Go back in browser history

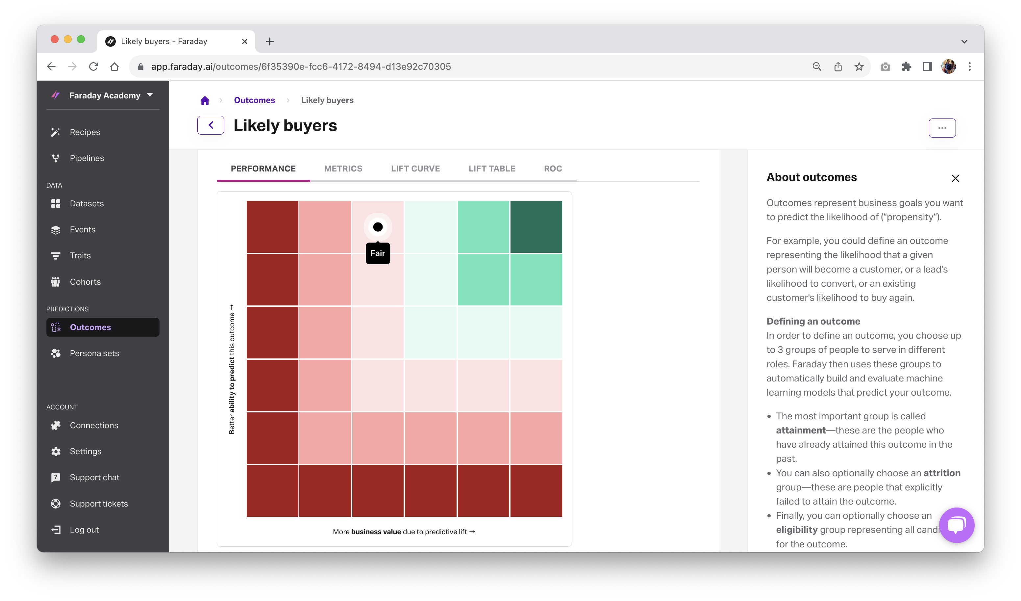(x=51, y=66)
